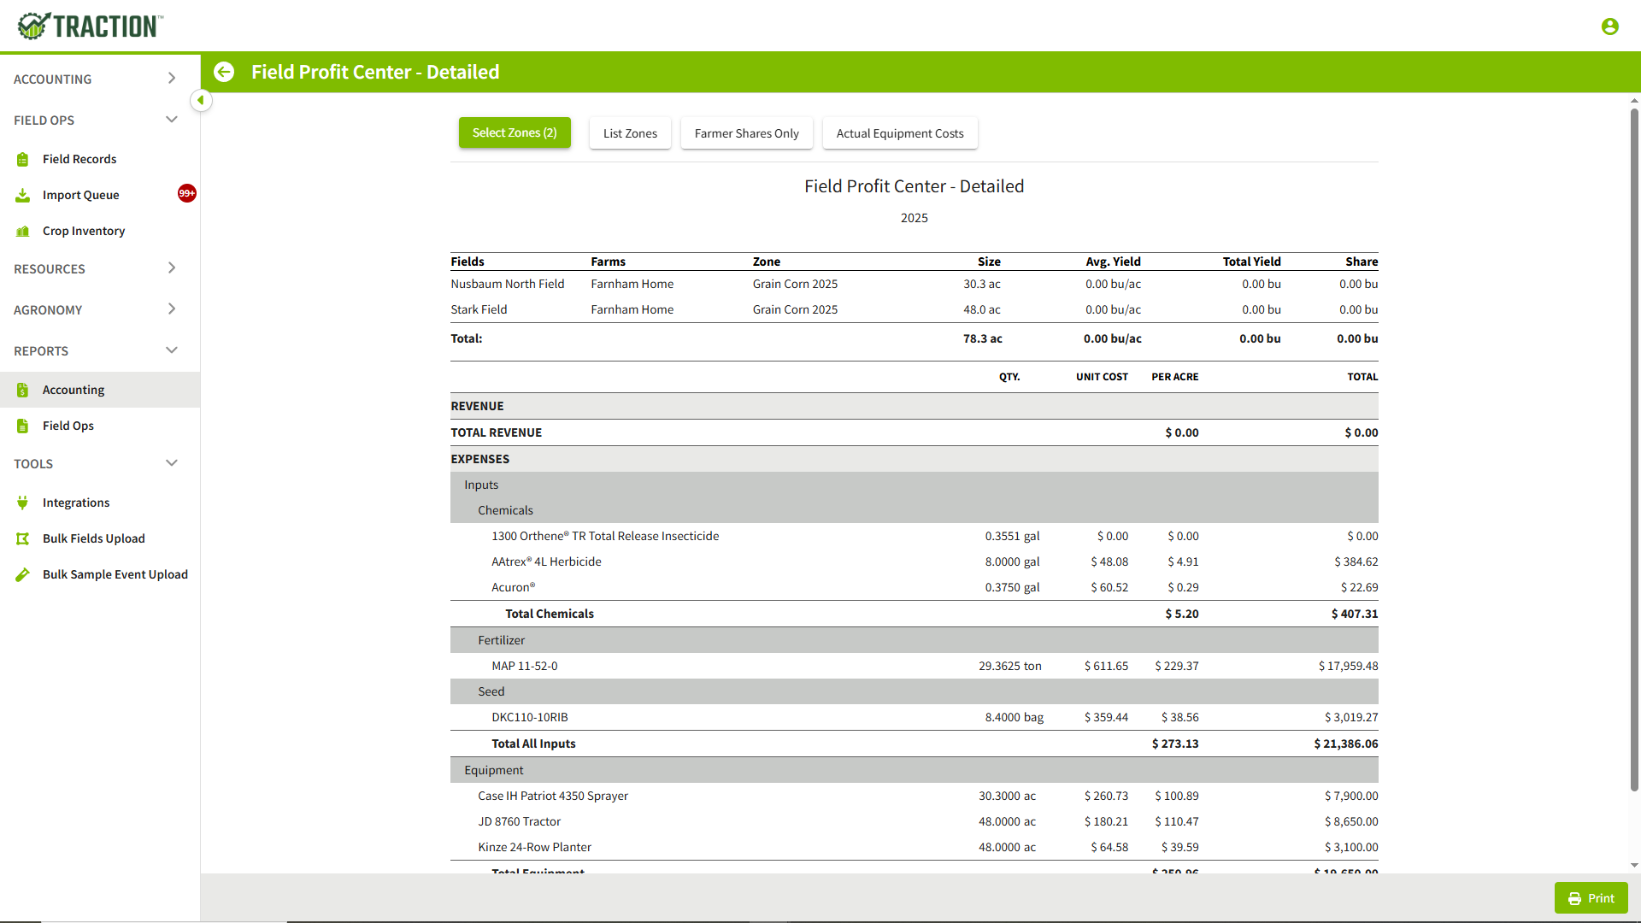Open Bulk Sample Event Upload wrench icon
This screenshot has width=1641, height=923.
point(22,574)
